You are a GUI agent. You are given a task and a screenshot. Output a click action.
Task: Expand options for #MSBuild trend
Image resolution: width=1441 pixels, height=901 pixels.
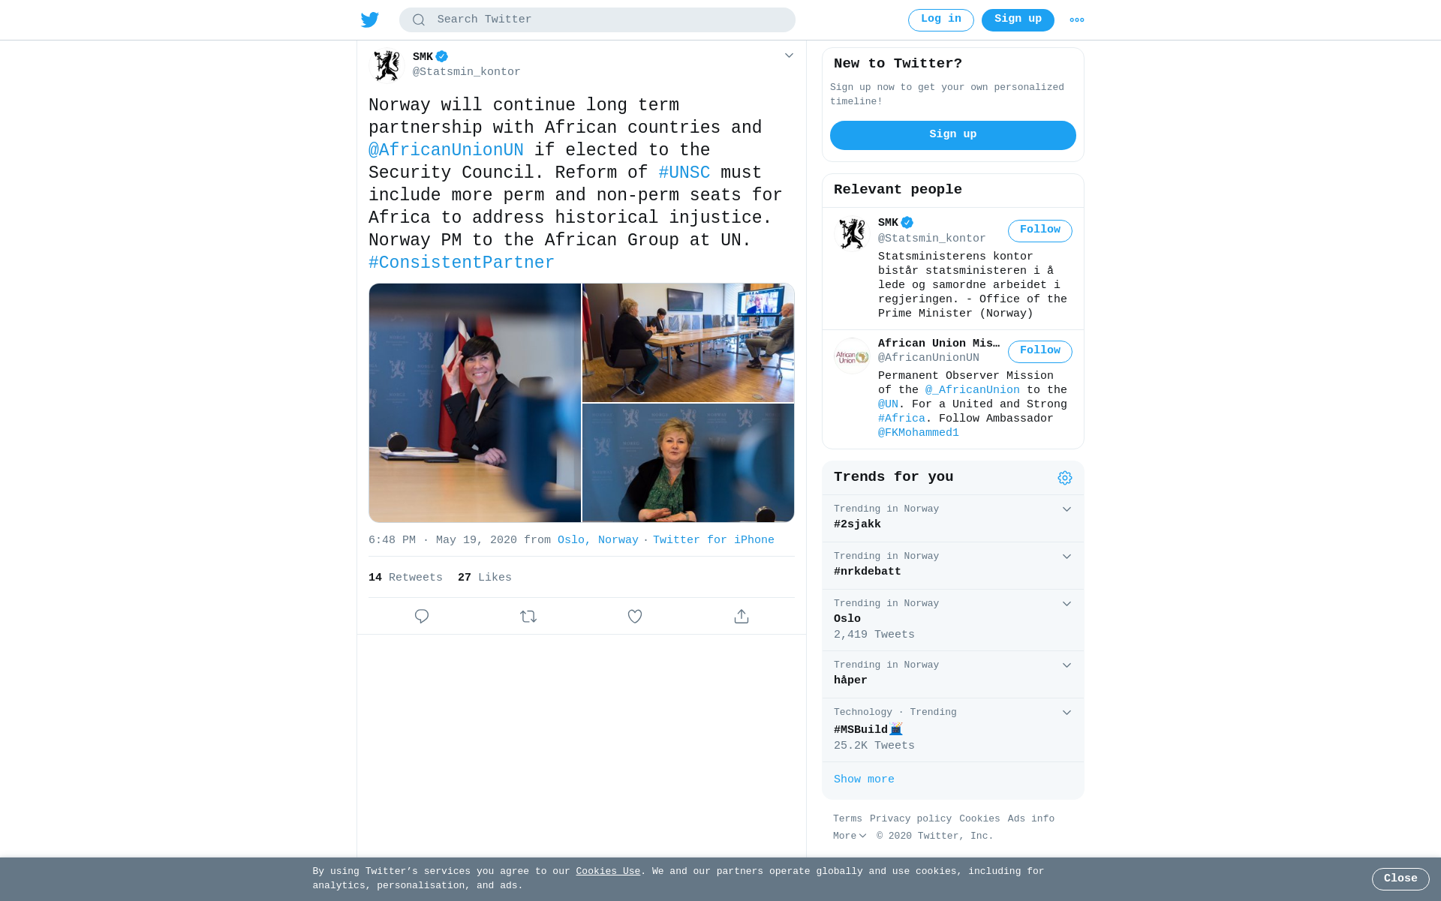[x=1066, y=713]
